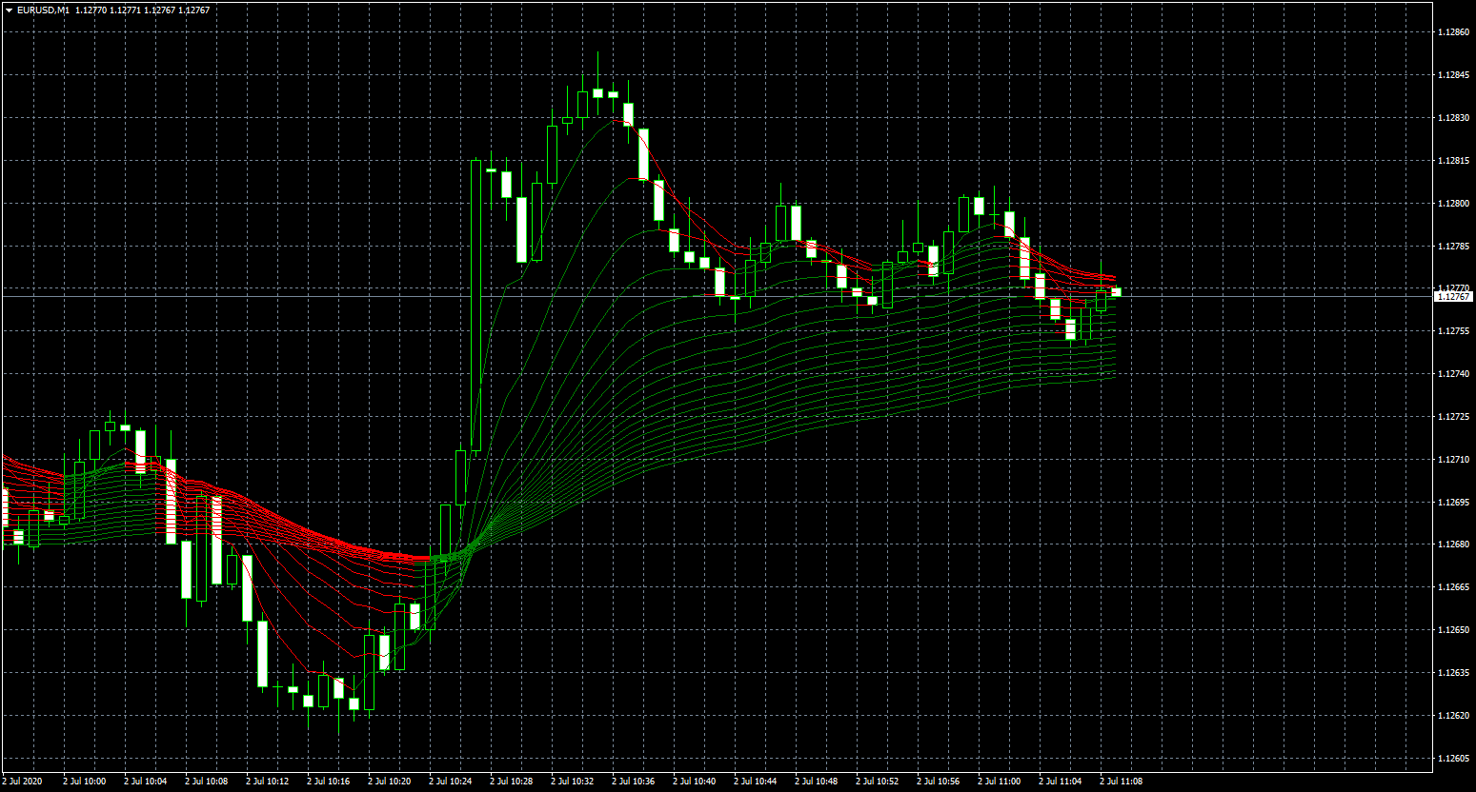1476x792 pixels.
Task: Click the 2 Jul 10:52 time label
Action: coord(877,782)
